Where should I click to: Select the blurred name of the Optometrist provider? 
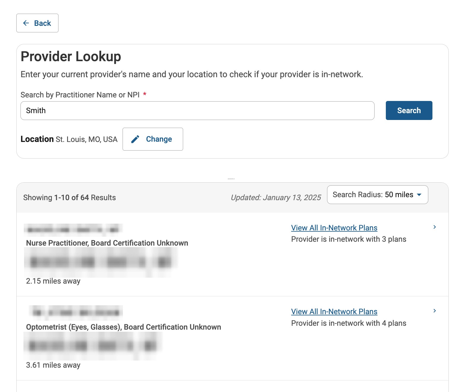(x=76, y=312)
